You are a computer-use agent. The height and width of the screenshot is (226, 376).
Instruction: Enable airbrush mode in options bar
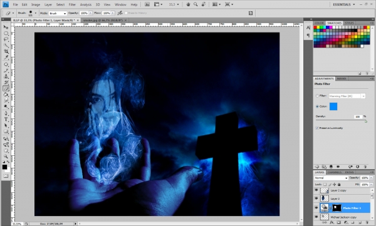pos(120,13)
